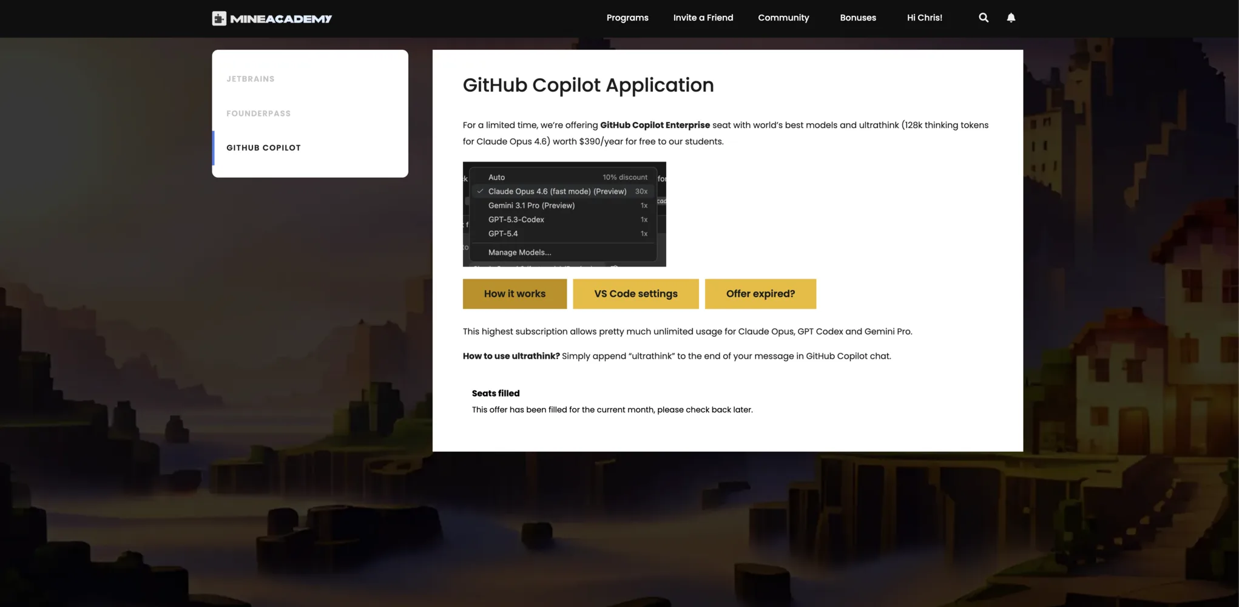Open the search icon in the header
Viewport: 1239px width, 607px height.
tap(984, 18)
